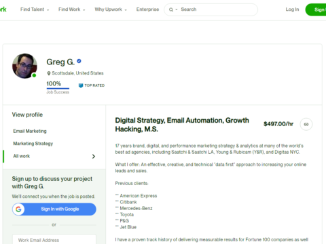Click the View profile heading

[x=27, y=115]
